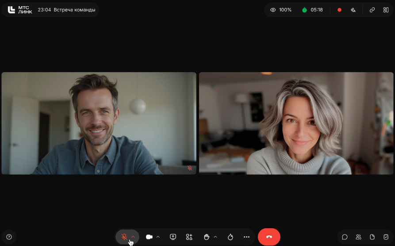395x246 pixels.
Task: Unmute the microphone in the toolbar
Action: tap(124, 237)
